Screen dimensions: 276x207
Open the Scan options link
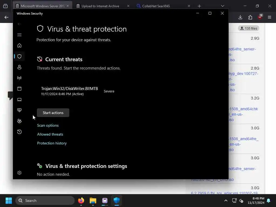tap(48, 125)
